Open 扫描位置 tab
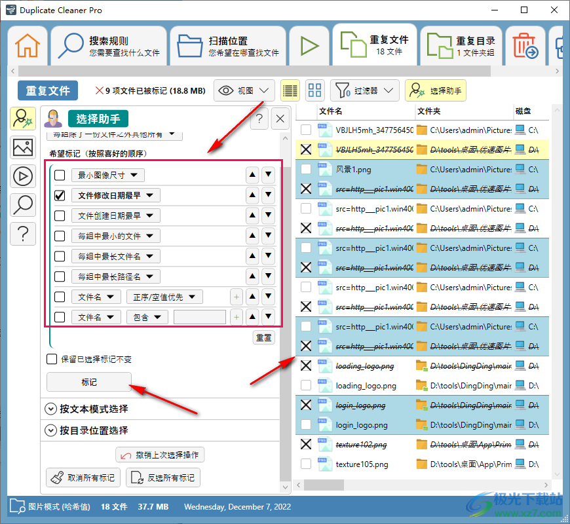Image resolution: width=570 pixels, height=524 pixels. 228,46
